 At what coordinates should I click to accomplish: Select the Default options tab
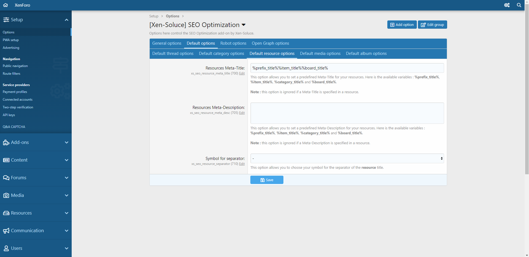click(x=201, y=43)
